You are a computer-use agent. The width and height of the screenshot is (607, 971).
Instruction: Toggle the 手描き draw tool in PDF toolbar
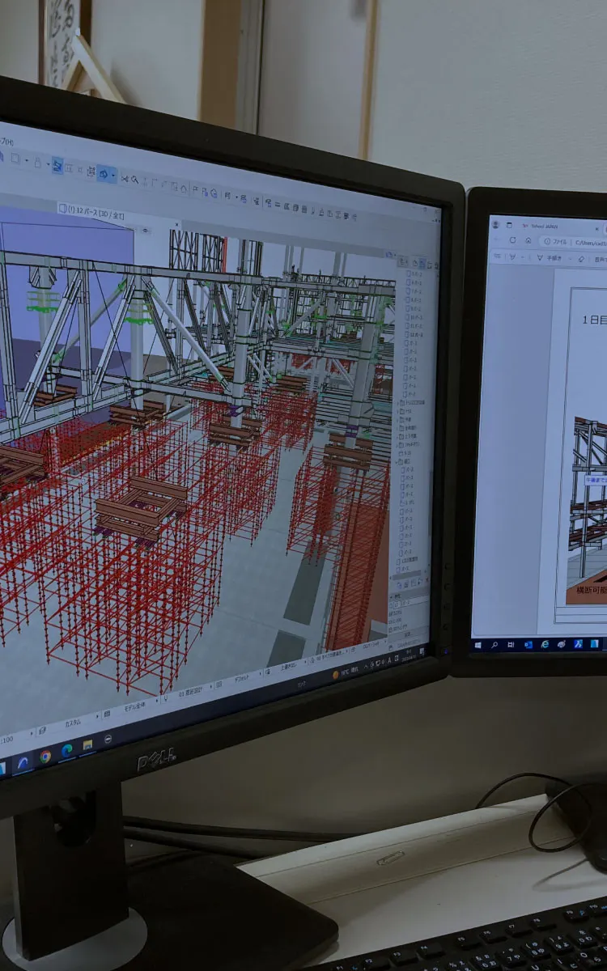553,258
